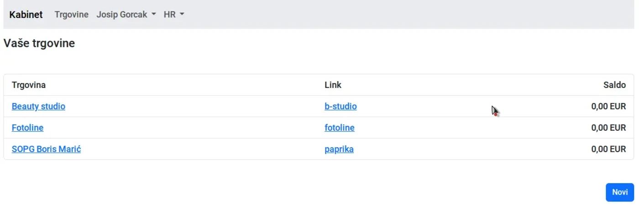Follow the paprika link
The width and height of the screenshot is (639, 206).
tap(339, 149)
